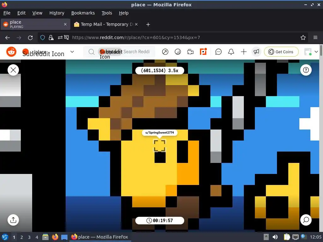Click the 12:05 clock
Viewport: 323px width, 242px height.
pos(315,237)
